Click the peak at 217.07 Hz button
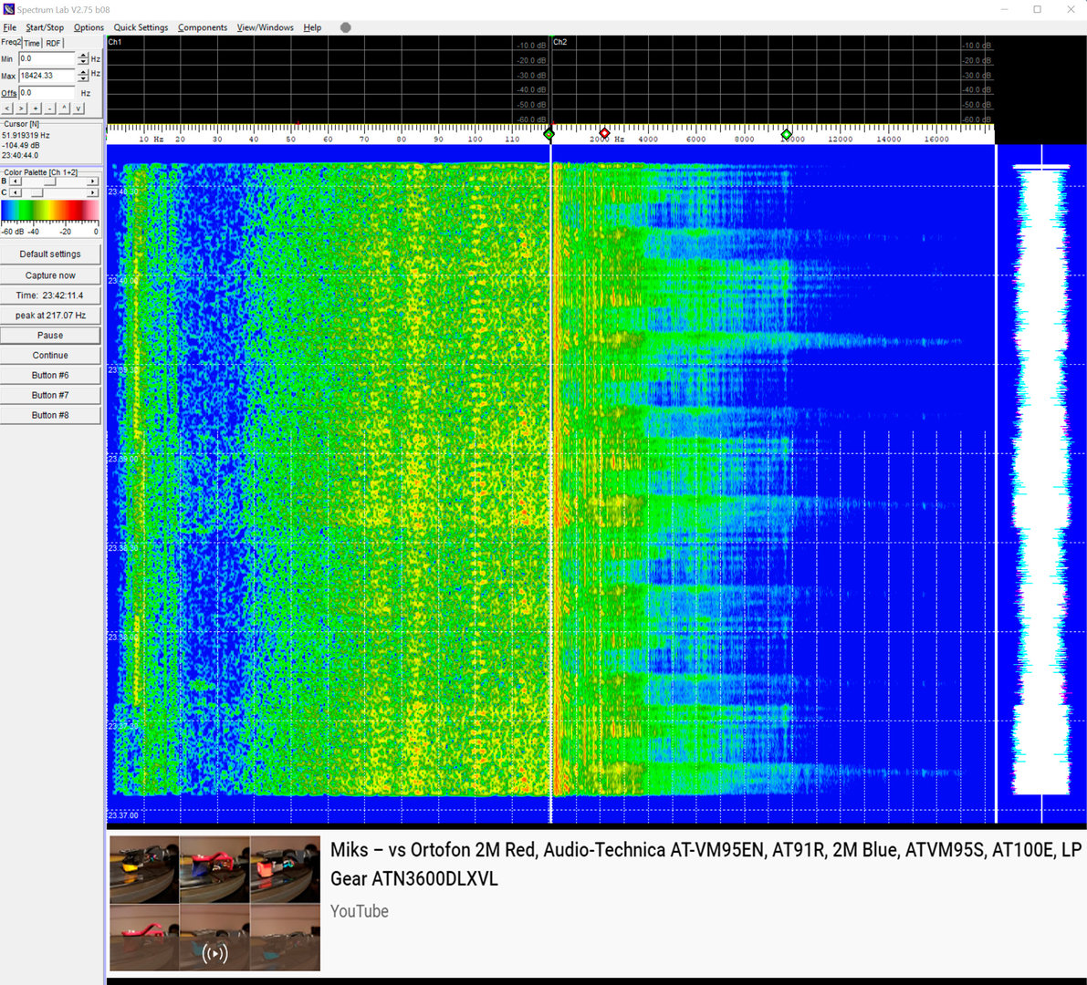The width and height of the screenshot is (1087, 985). coord(50,316)
